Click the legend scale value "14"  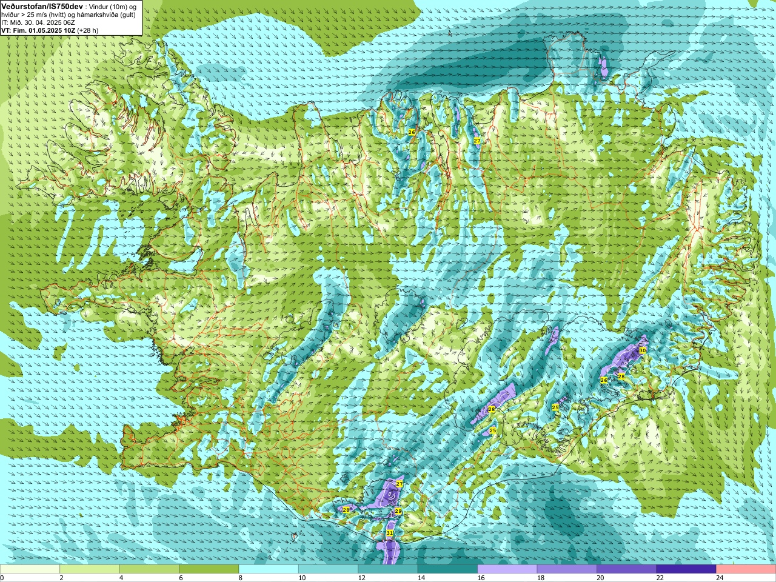click(x=421, y=578)
